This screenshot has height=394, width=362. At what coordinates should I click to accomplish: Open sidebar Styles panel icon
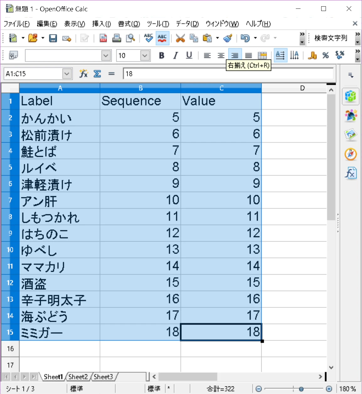click(351, 116)
